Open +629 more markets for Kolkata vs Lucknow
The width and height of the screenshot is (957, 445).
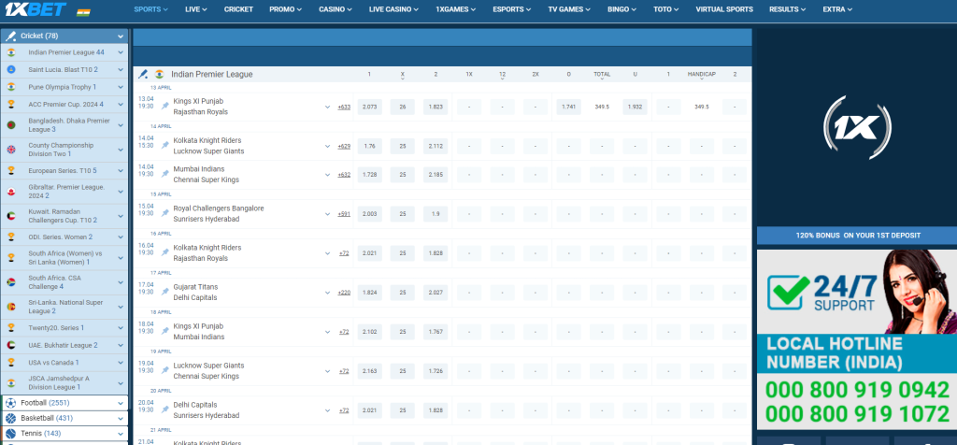click(x=344, y=146)
